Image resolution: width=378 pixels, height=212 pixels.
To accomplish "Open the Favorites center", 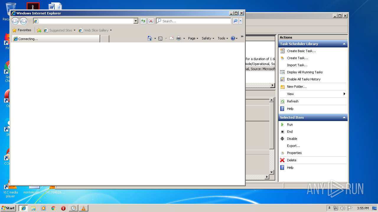I will (22, 30).
